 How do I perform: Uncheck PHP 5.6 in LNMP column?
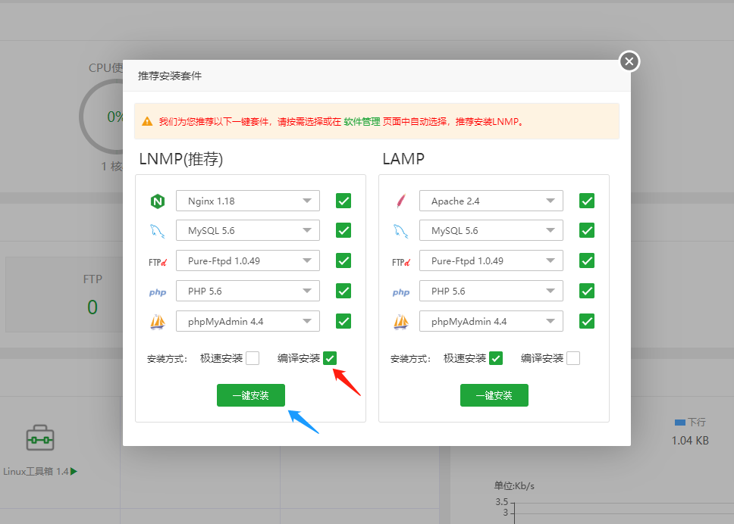(343, 292)
